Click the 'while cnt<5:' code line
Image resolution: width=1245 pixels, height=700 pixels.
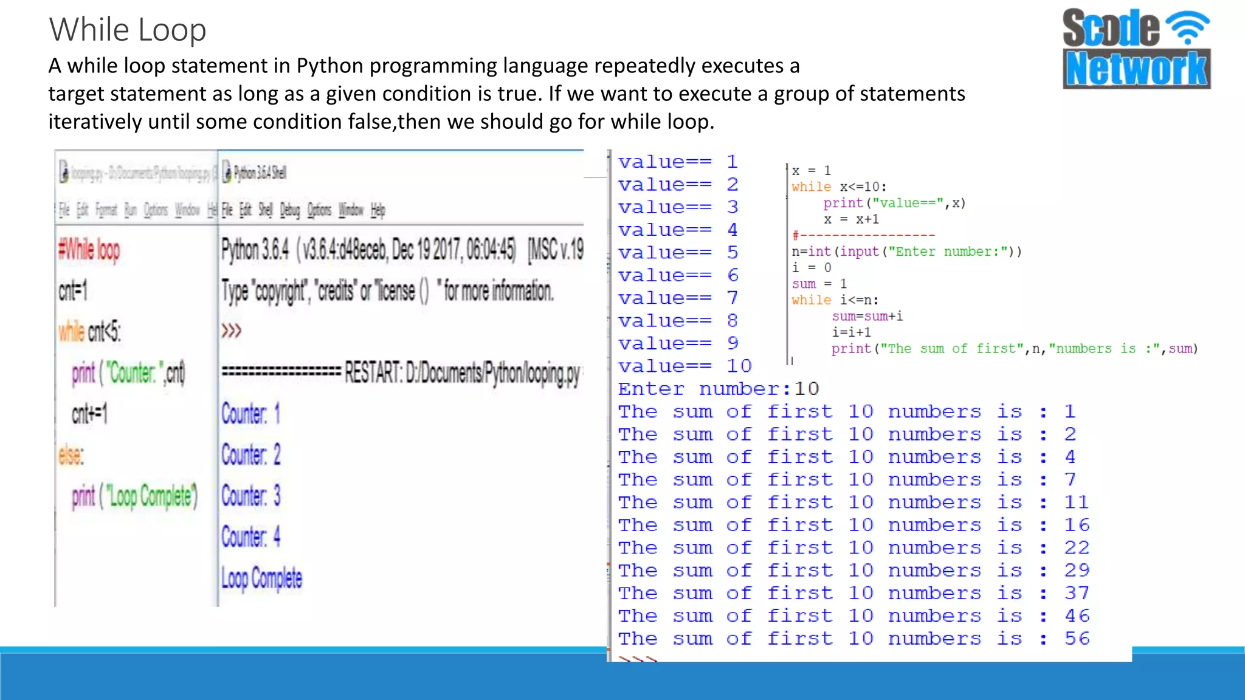coord(89,332)
